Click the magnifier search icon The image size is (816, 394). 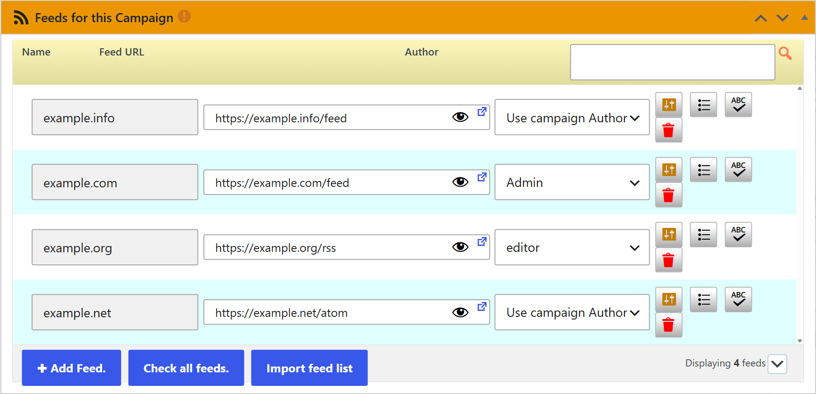pyautogui.click(x=785, y=53)
